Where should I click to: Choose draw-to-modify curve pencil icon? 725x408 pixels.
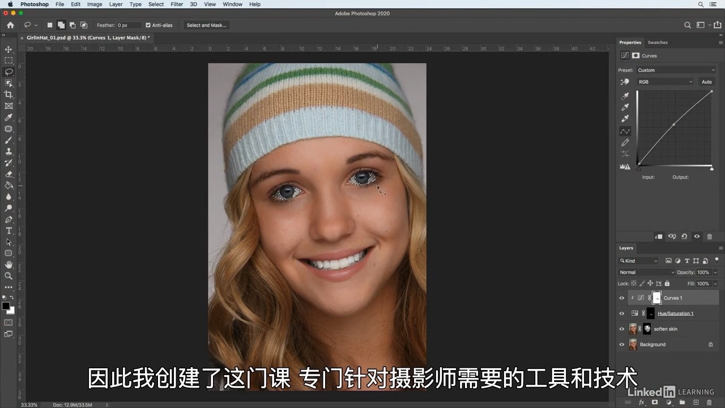pyautogui.click(x=625, y=143)
